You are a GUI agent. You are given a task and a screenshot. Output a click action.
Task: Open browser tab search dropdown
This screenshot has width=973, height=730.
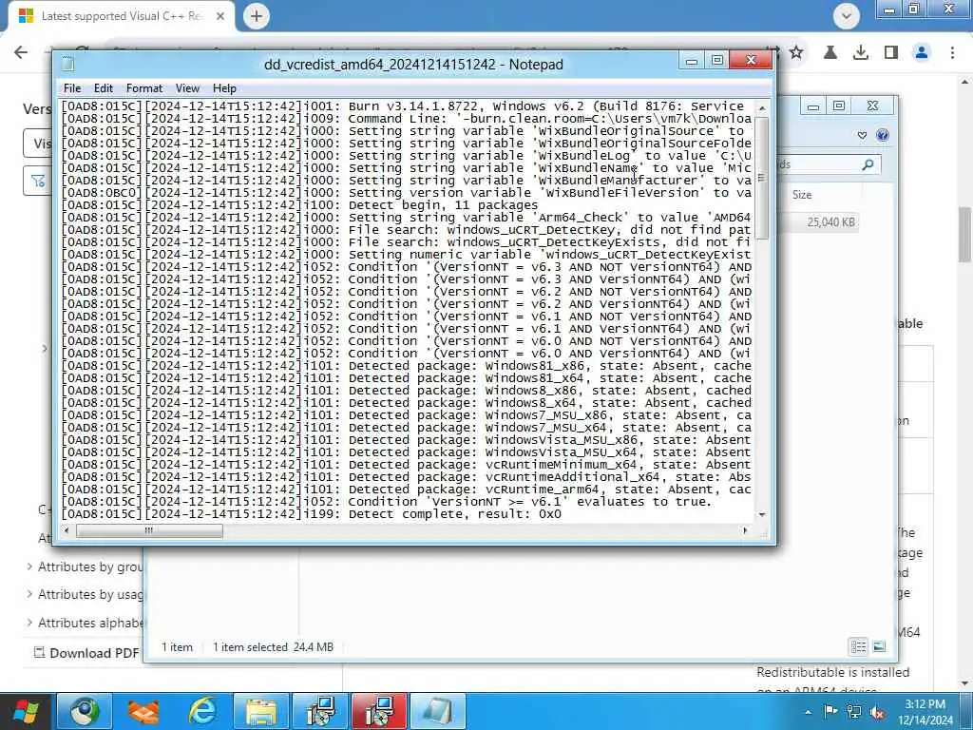pos(847,16)
